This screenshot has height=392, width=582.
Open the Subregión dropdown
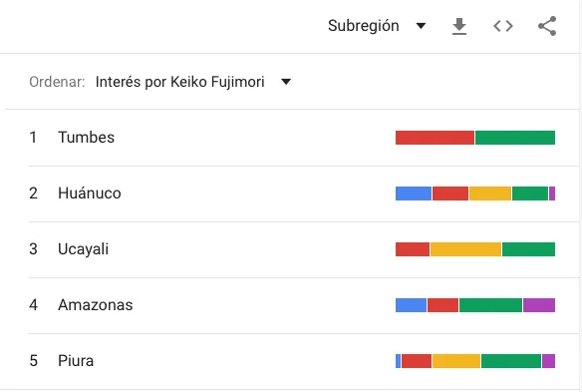[377, 26]
